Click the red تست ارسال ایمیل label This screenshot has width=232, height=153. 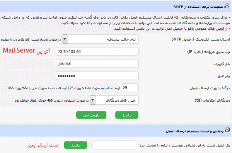[43, 145]
